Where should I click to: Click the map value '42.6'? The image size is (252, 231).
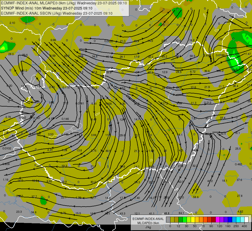94,72
